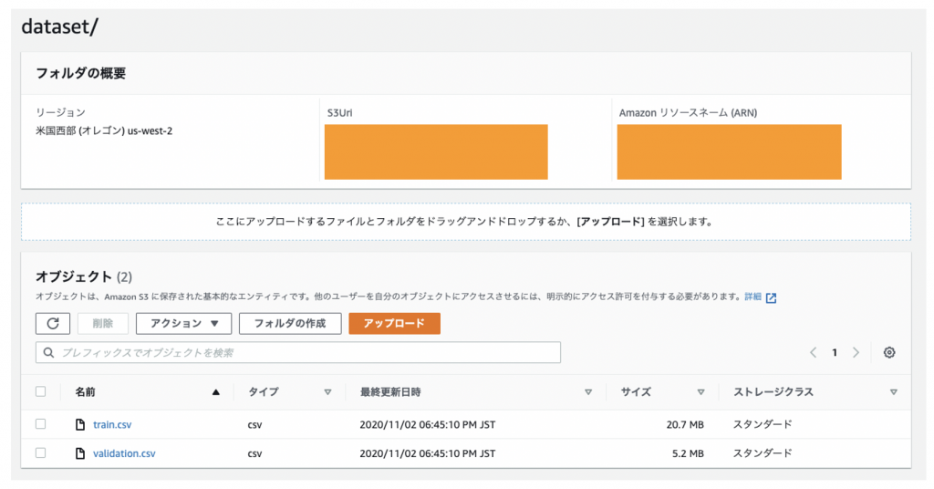Click the prefix object search field
Screen dimensions: 934x489
tap(298, 352)
